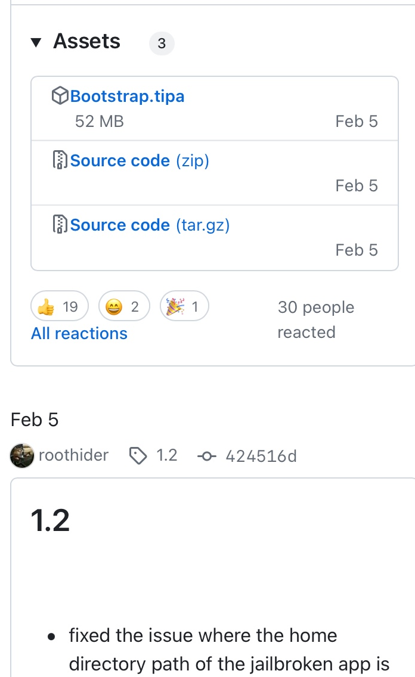The height and width of the screenshot is (677, 415).
Task: Toggle the smiley face reaction with 2
Action: (x=124, y=306)
